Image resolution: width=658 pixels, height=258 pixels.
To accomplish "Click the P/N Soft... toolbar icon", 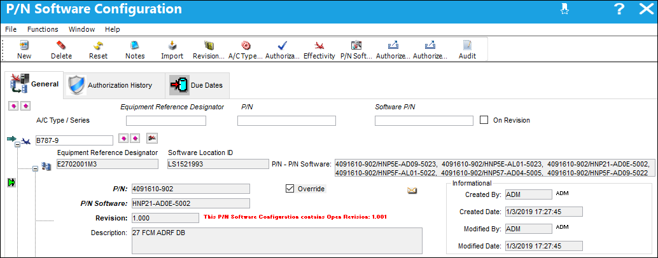I will coord(356,45).
